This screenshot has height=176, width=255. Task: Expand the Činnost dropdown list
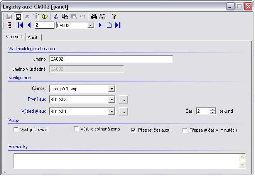[111, 89]
